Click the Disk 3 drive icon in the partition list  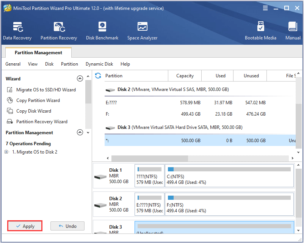(110, 128)
